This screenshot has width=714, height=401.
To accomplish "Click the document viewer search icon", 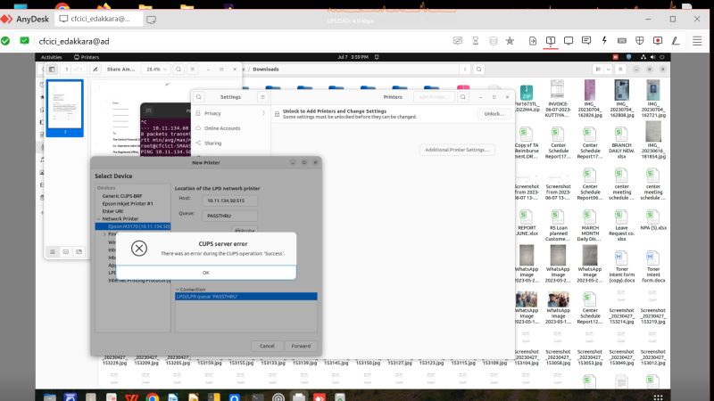I will click(178, 70).
